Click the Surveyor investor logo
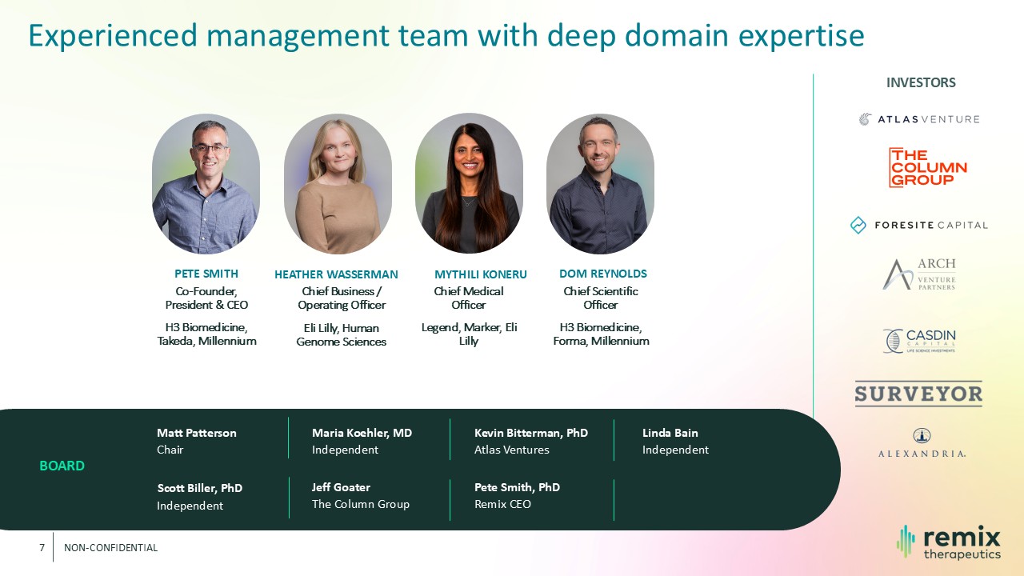Screen dimensions: 1024x576 (918, 394)
